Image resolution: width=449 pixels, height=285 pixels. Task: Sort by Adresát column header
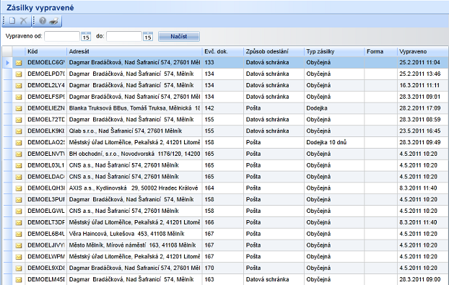[134, 51]
